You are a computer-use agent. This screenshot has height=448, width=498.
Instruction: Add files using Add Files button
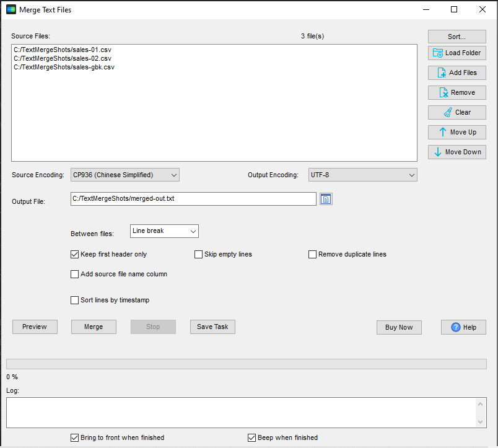click(x=456, y=72)
